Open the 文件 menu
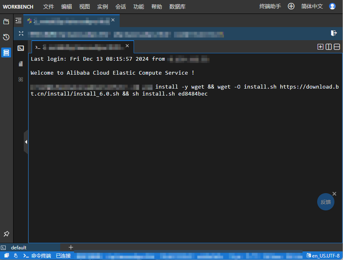 (x=48, y=7)
